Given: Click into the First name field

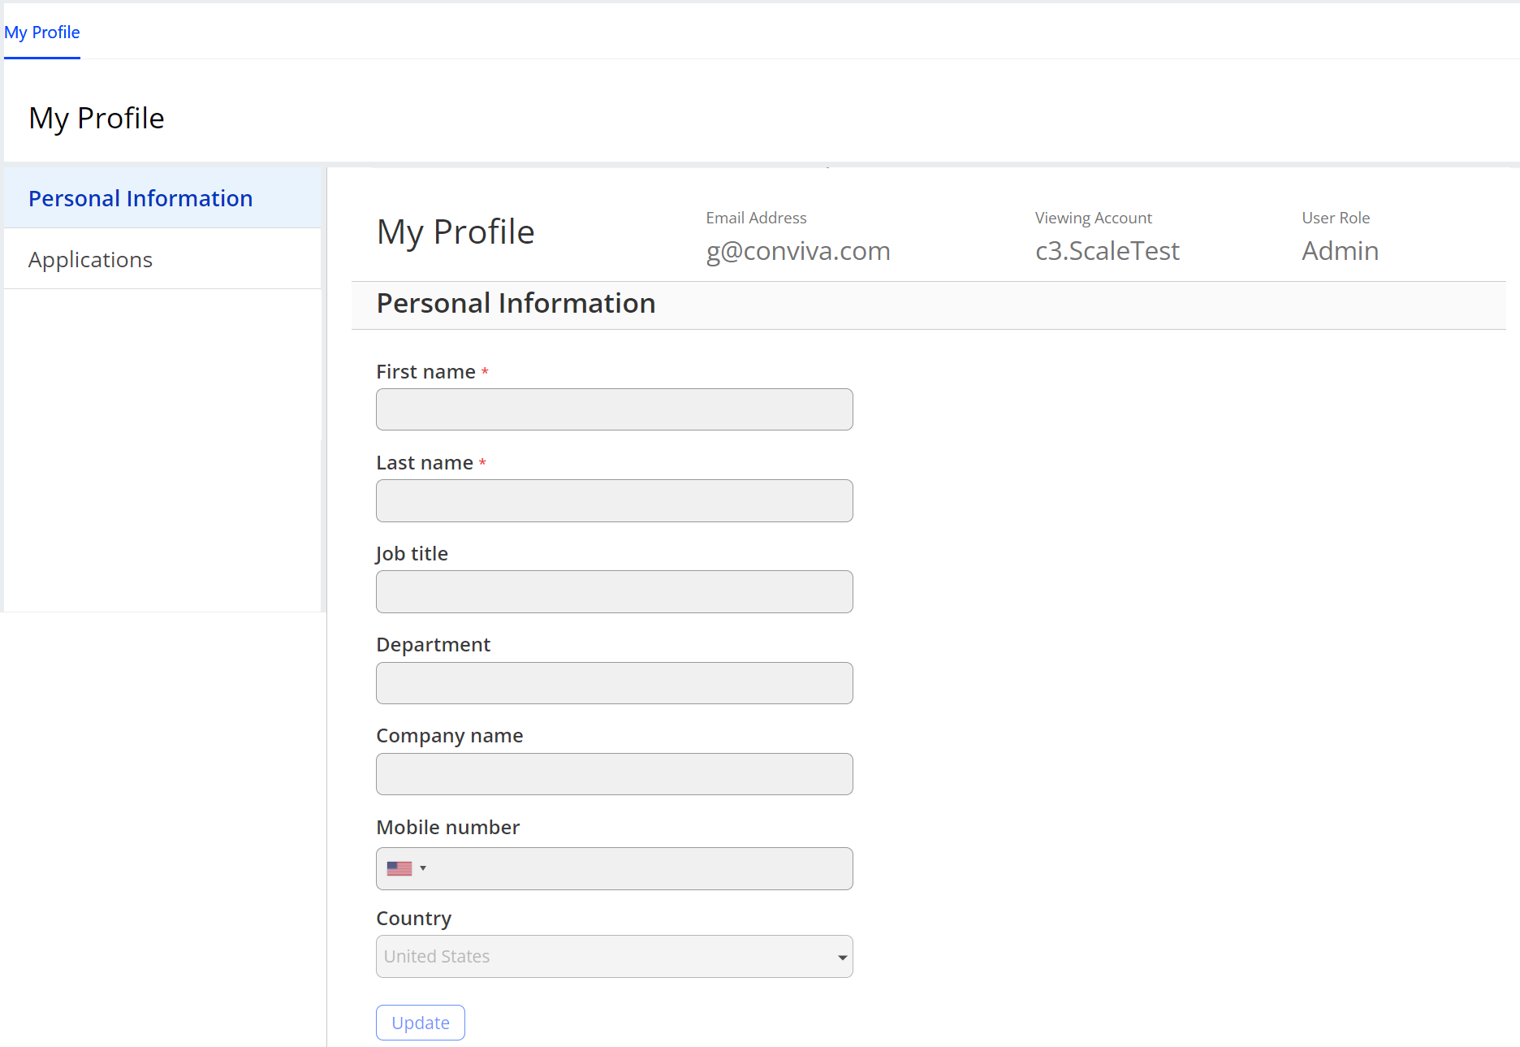Looking at the screenshot, I should (614, 409).
